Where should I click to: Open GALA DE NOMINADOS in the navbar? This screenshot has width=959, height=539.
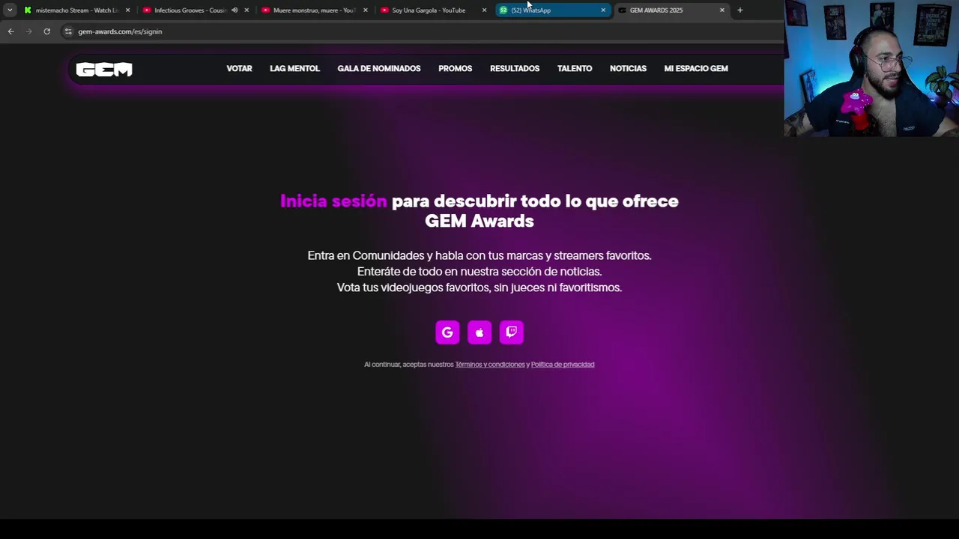(379, 69)
